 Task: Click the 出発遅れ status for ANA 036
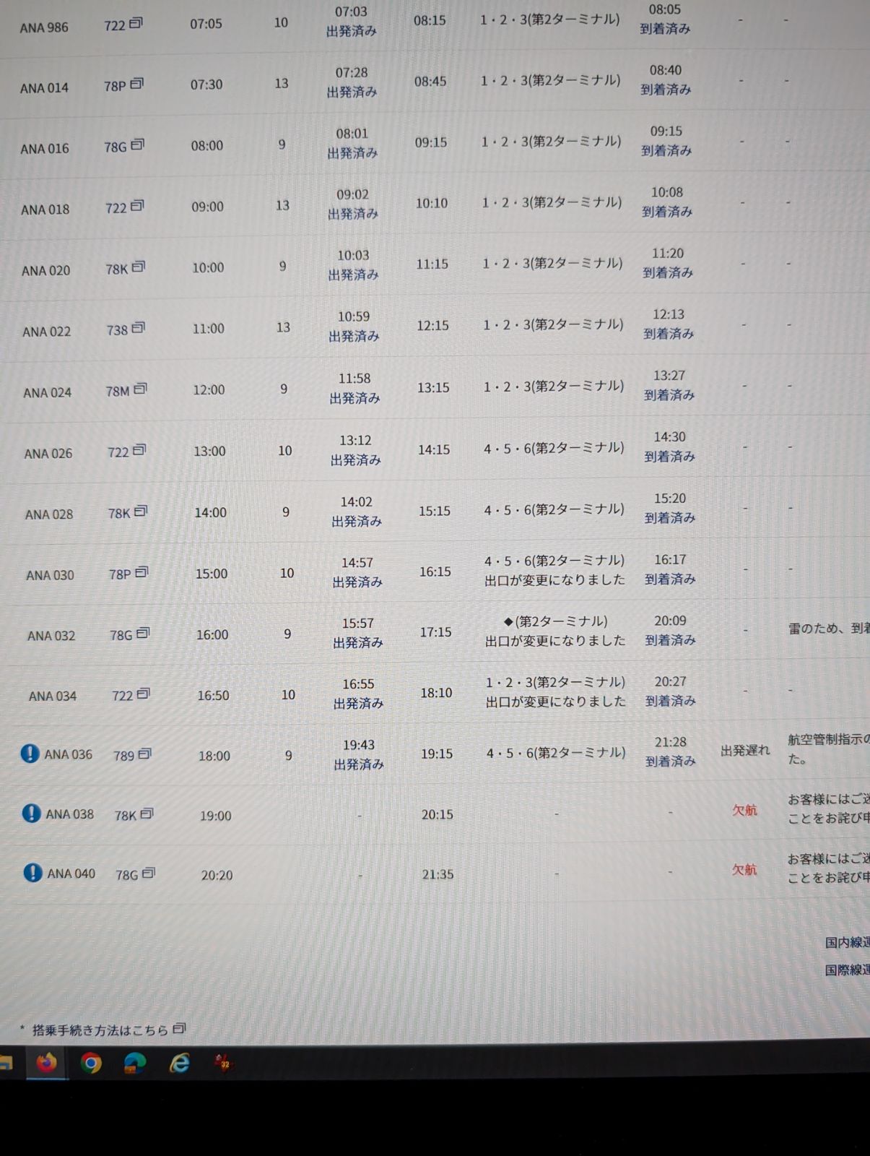[746, 751]
